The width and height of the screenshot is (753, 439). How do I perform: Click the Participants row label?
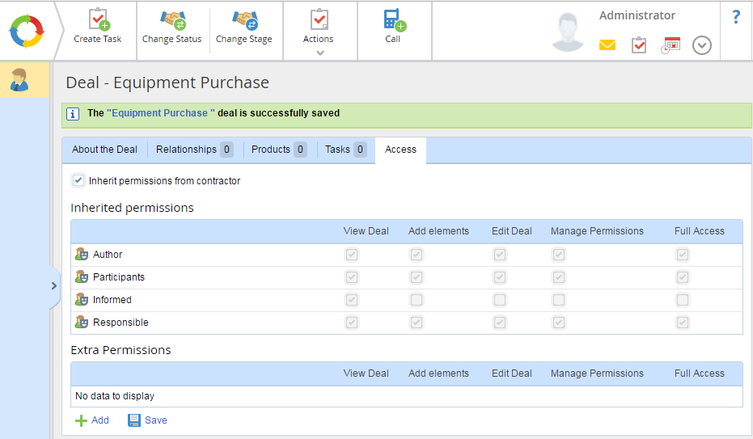click(119, 276)
